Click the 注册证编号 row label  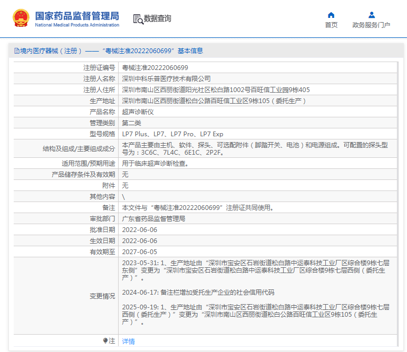[99, 67]
